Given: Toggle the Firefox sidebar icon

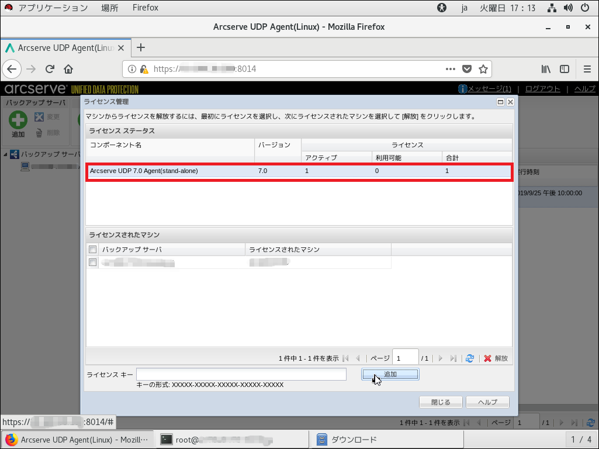Looking at the screenshot, I should [x=565, y=69].
